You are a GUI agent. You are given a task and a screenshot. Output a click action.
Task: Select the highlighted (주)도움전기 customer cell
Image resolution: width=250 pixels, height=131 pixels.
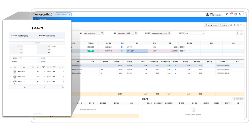point(137,51)
